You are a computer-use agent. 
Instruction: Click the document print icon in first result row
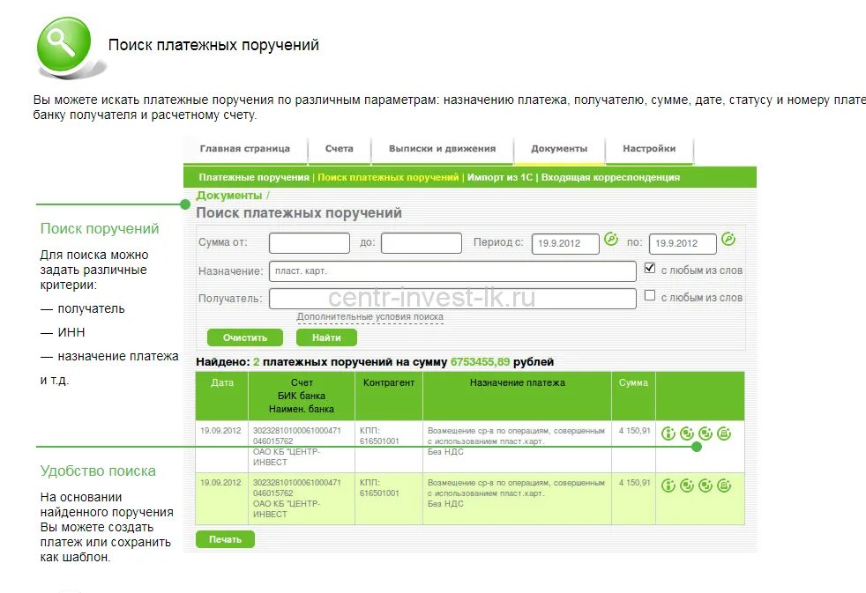[724, 434]
